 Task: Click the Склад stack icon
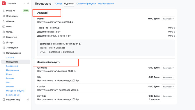click(4, 32)
